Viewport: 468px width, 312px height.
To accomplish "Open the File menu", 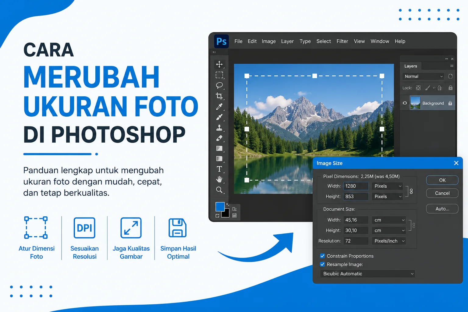I will point(239,41).
